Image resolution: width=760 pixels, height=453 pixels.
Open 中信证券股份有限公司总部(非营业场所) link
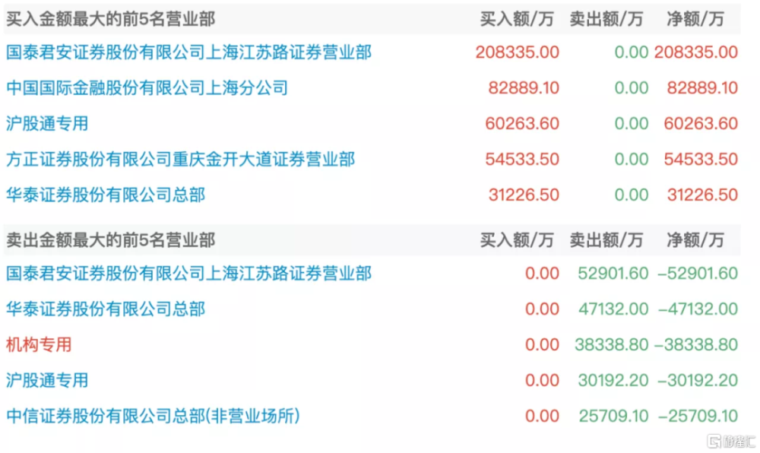(x=153, y=417)
